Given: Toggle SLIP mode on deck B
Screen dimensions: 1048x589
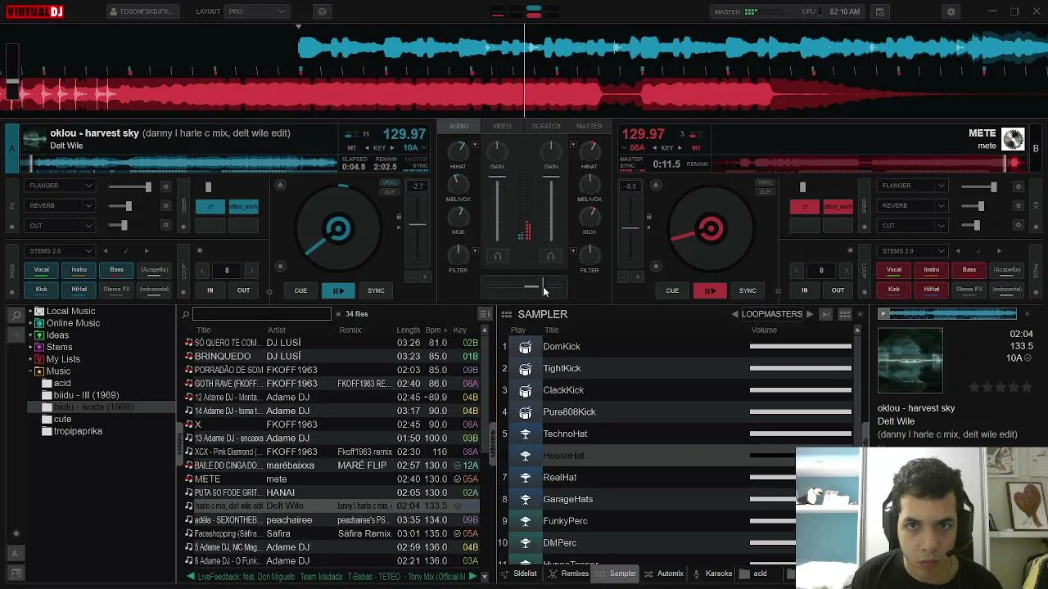Looking at the screenshot, I should pos(765,191).
